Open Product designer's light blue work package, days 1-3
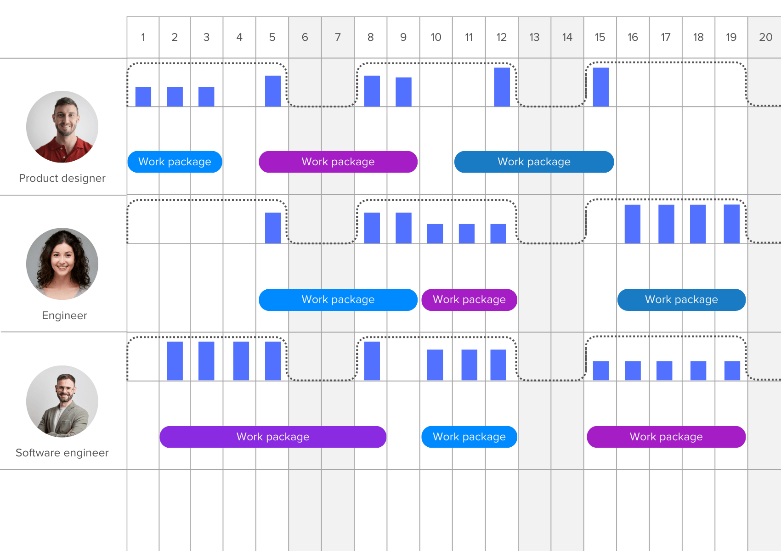The width and height of the screenshot is (781, 551). (175, 162)
